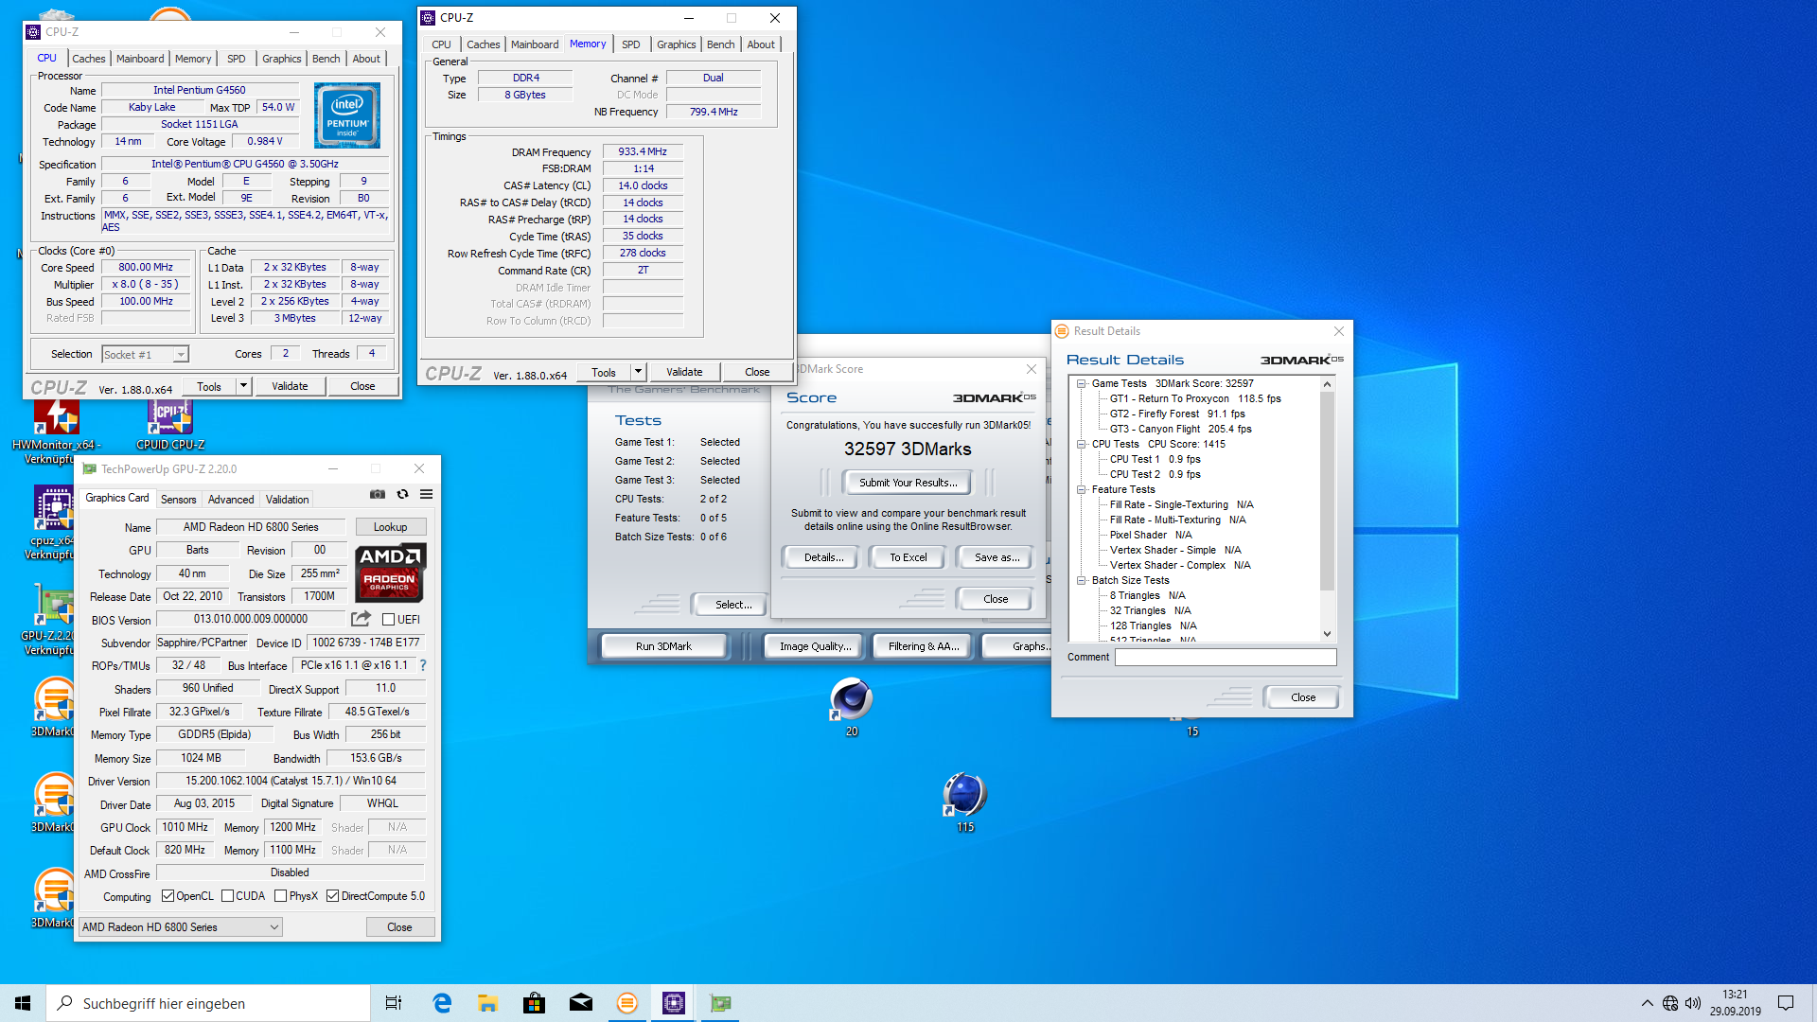Select the cpuz_x64 desktop shortcut
The height and width of the screenshot is (1022, 1817).
[53, 521]
